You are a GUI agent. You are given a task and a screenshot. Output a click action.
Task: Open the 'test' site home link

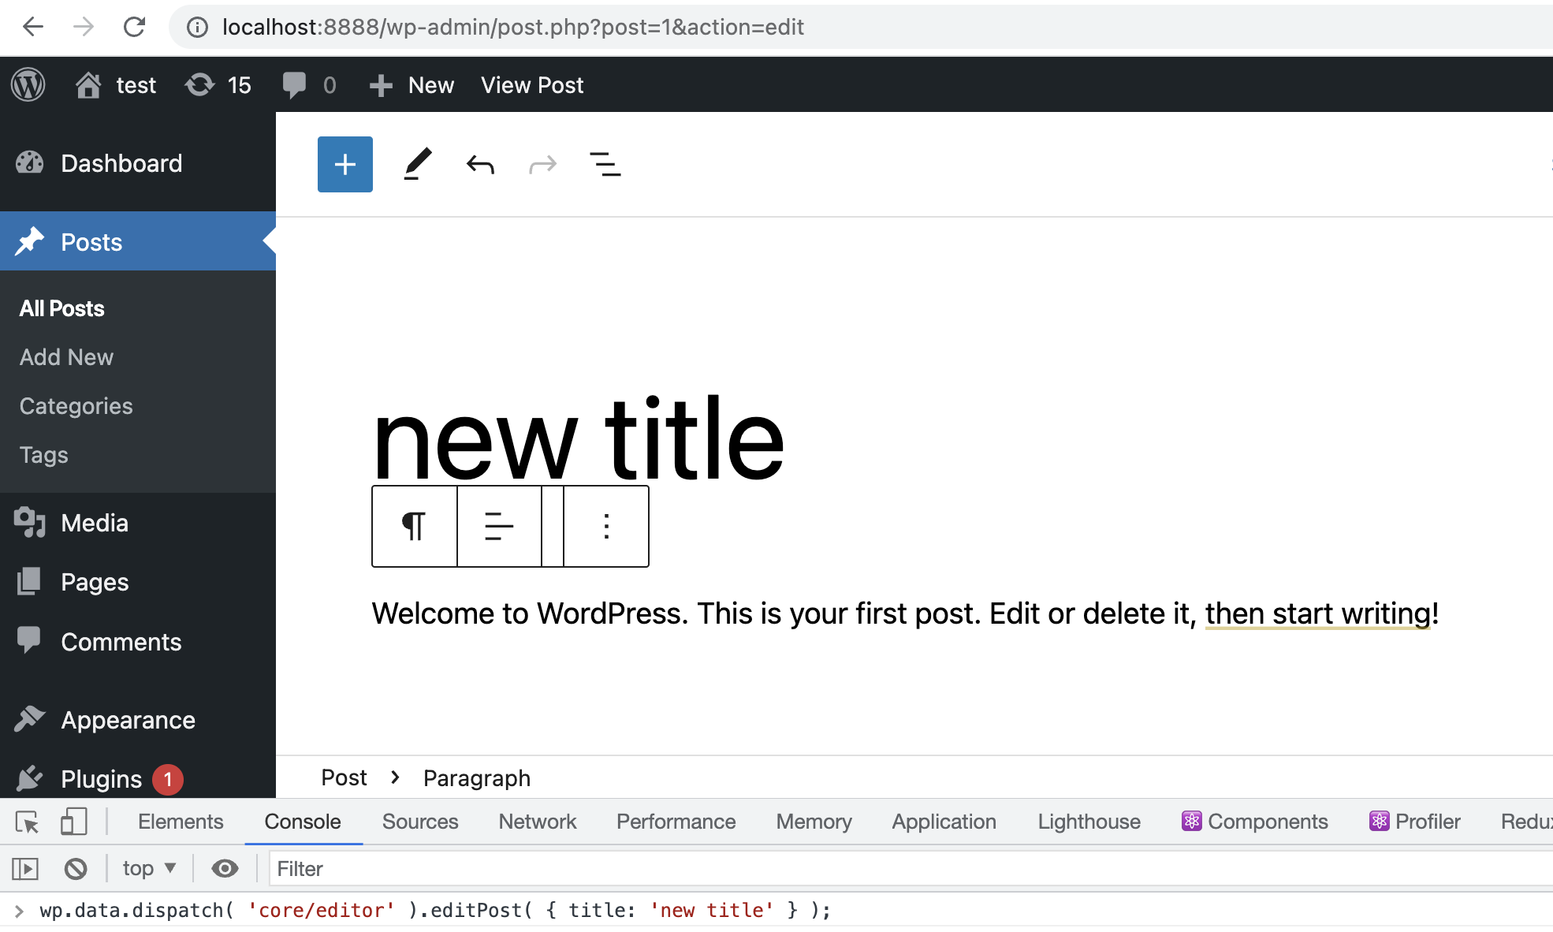tap(116, 84)
